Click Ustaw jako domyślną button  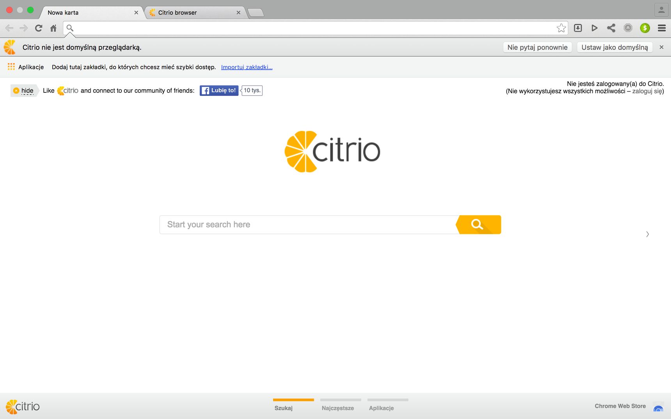click(614, 47)
